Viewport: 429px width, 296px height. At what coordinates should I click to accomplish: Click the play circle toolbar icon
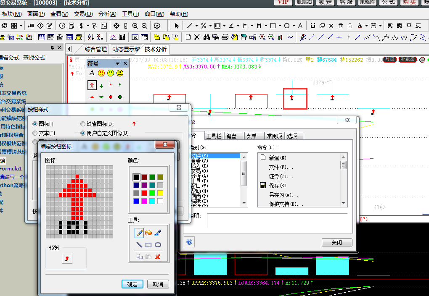pyautogui.click(x=62, y=26)
